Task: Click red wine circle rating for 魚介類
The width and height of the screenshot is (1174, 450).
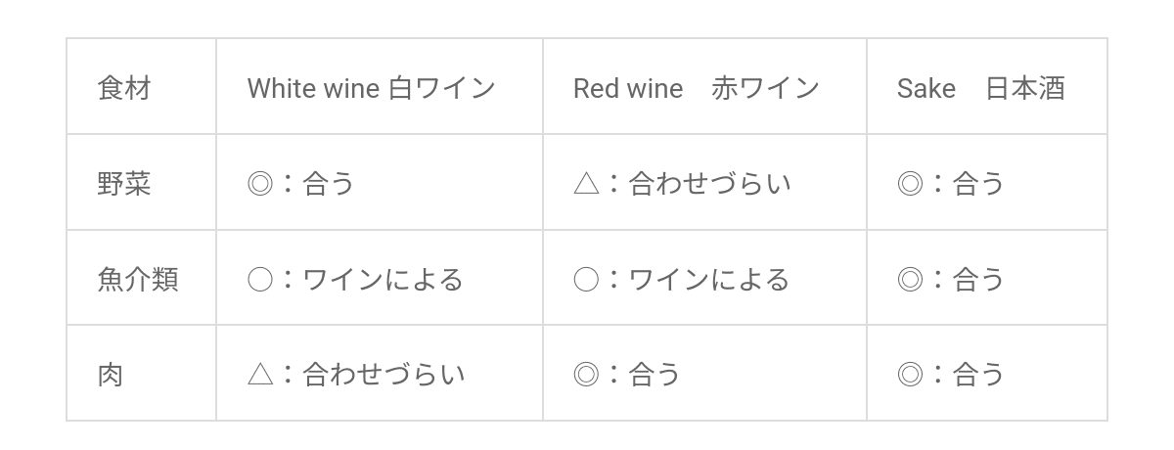Action: click(585, 280)
